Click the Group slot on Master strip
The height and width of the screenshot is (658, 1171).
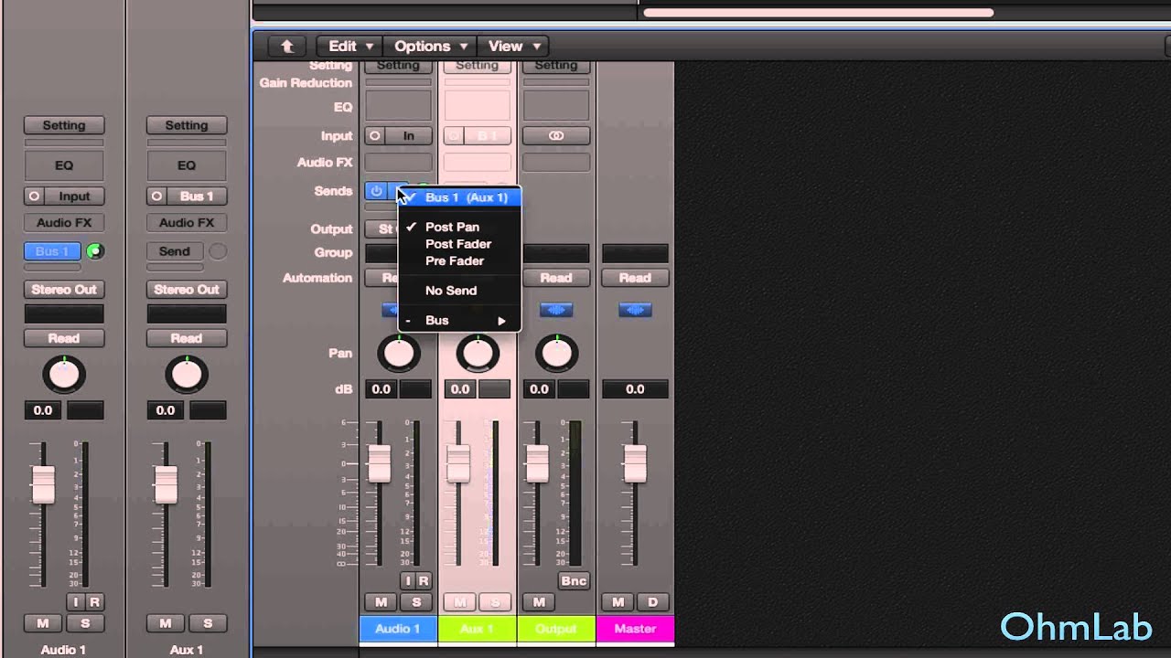click(635, 253)
